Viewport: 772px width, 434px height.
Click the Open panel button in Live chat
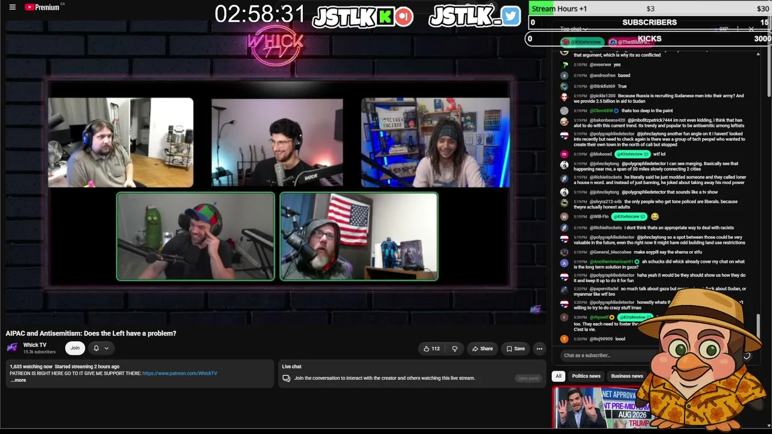(528, 378)
